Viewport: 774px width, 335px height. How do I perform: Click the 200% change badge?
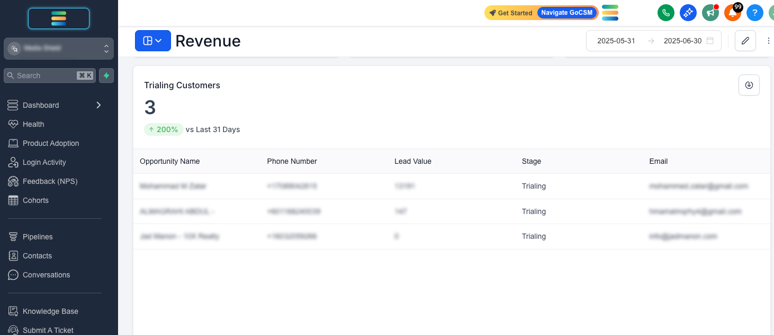tap(164, 129)
